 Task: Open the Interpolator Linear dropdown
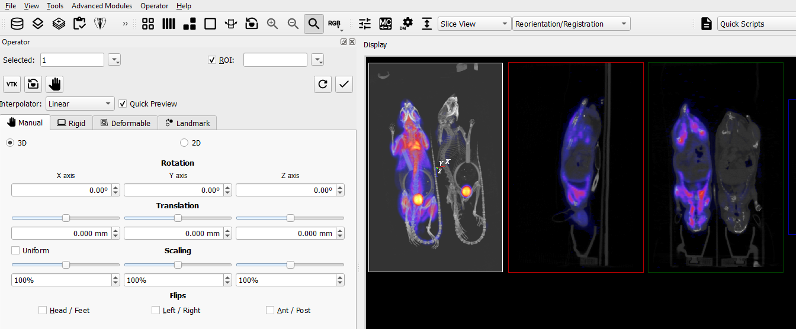pyautogui.click(x=80, y=104)
